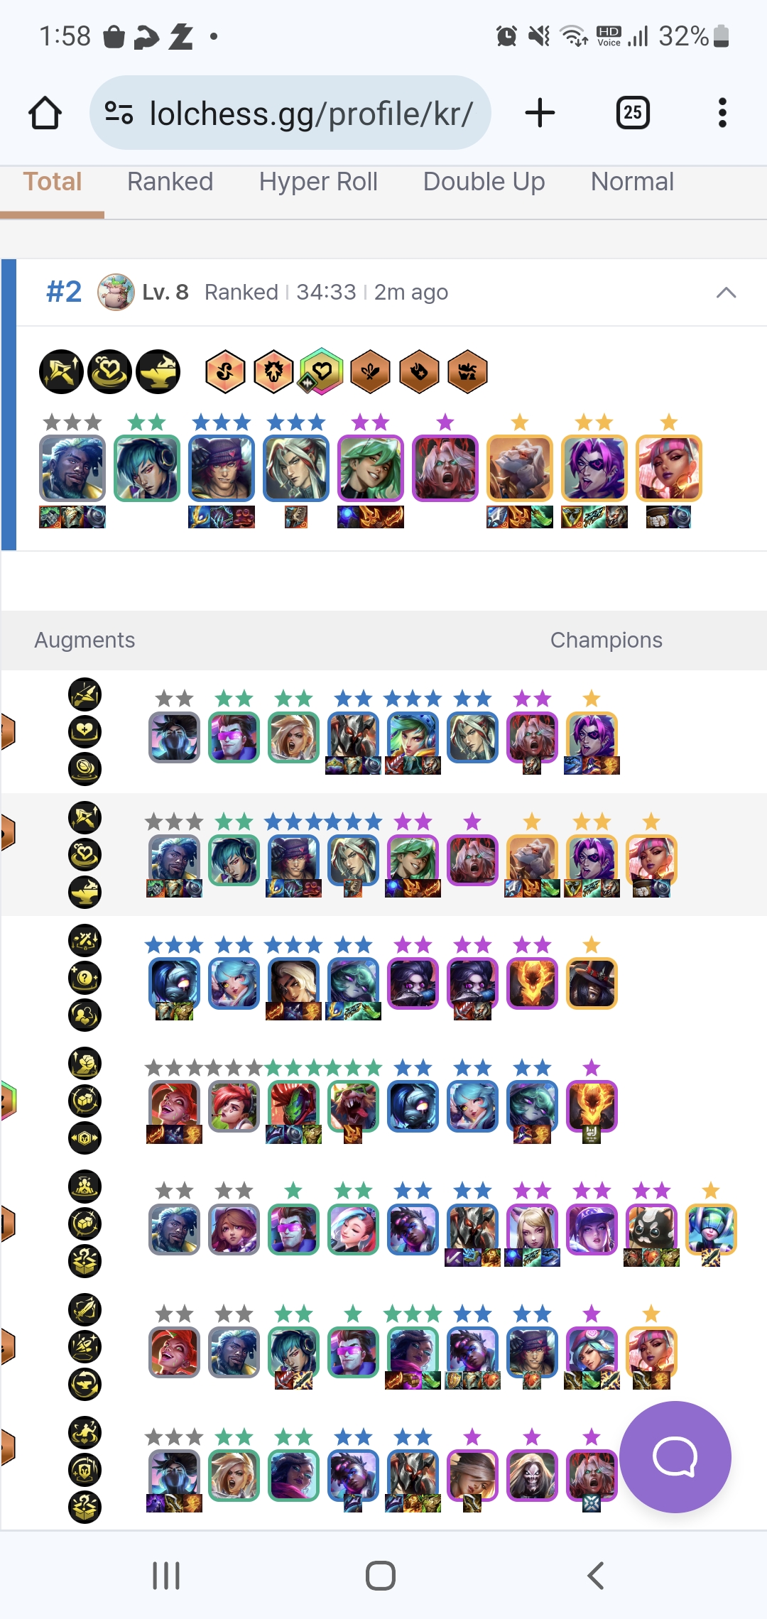The height and width of the screenshot is (1619, 767).
Task: Open a new browser tab with plus icon
Action: (540, 113)
